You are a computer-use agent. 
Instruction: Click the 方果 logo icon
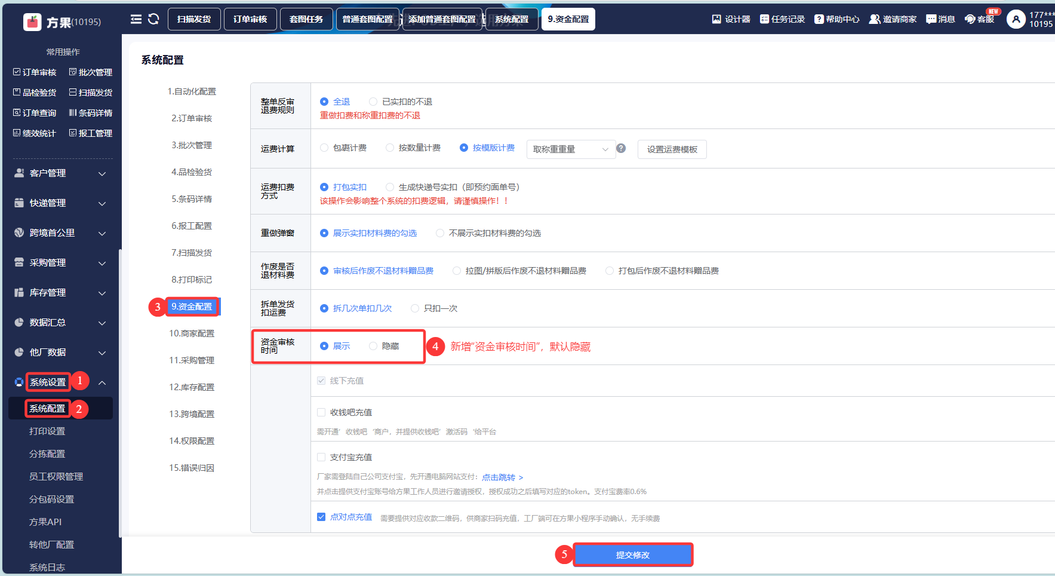point(32,22)
